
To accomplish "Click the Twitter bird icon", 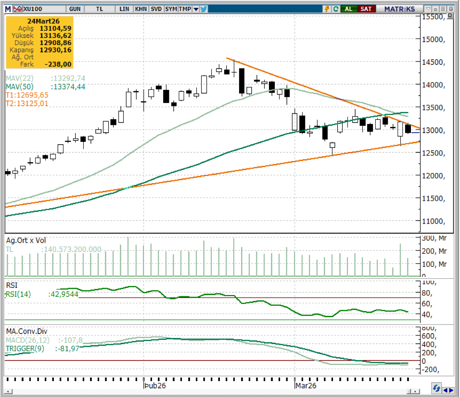I will pos(204,9).
